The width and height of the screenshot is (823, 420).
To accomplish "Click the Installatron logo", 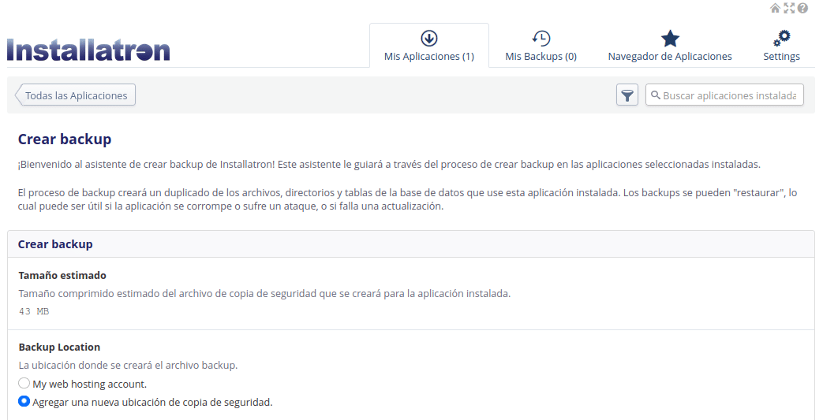I will [88, 50].
